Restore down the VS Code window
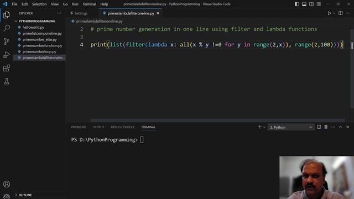The height and width of the screenshot is (199, 354). pyautogui.click(x=338, y=4)
